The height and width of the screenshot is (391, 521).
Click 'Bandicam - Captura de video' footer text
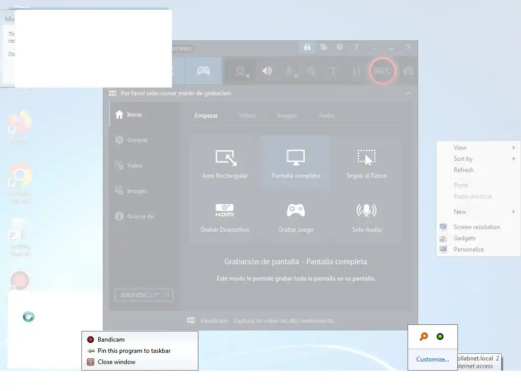pyautogui.click(x=268, y=321)
